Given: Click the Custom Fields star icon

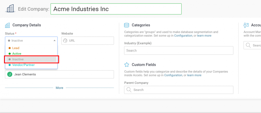Looking at the screenshot, I should tap(127, 64).
